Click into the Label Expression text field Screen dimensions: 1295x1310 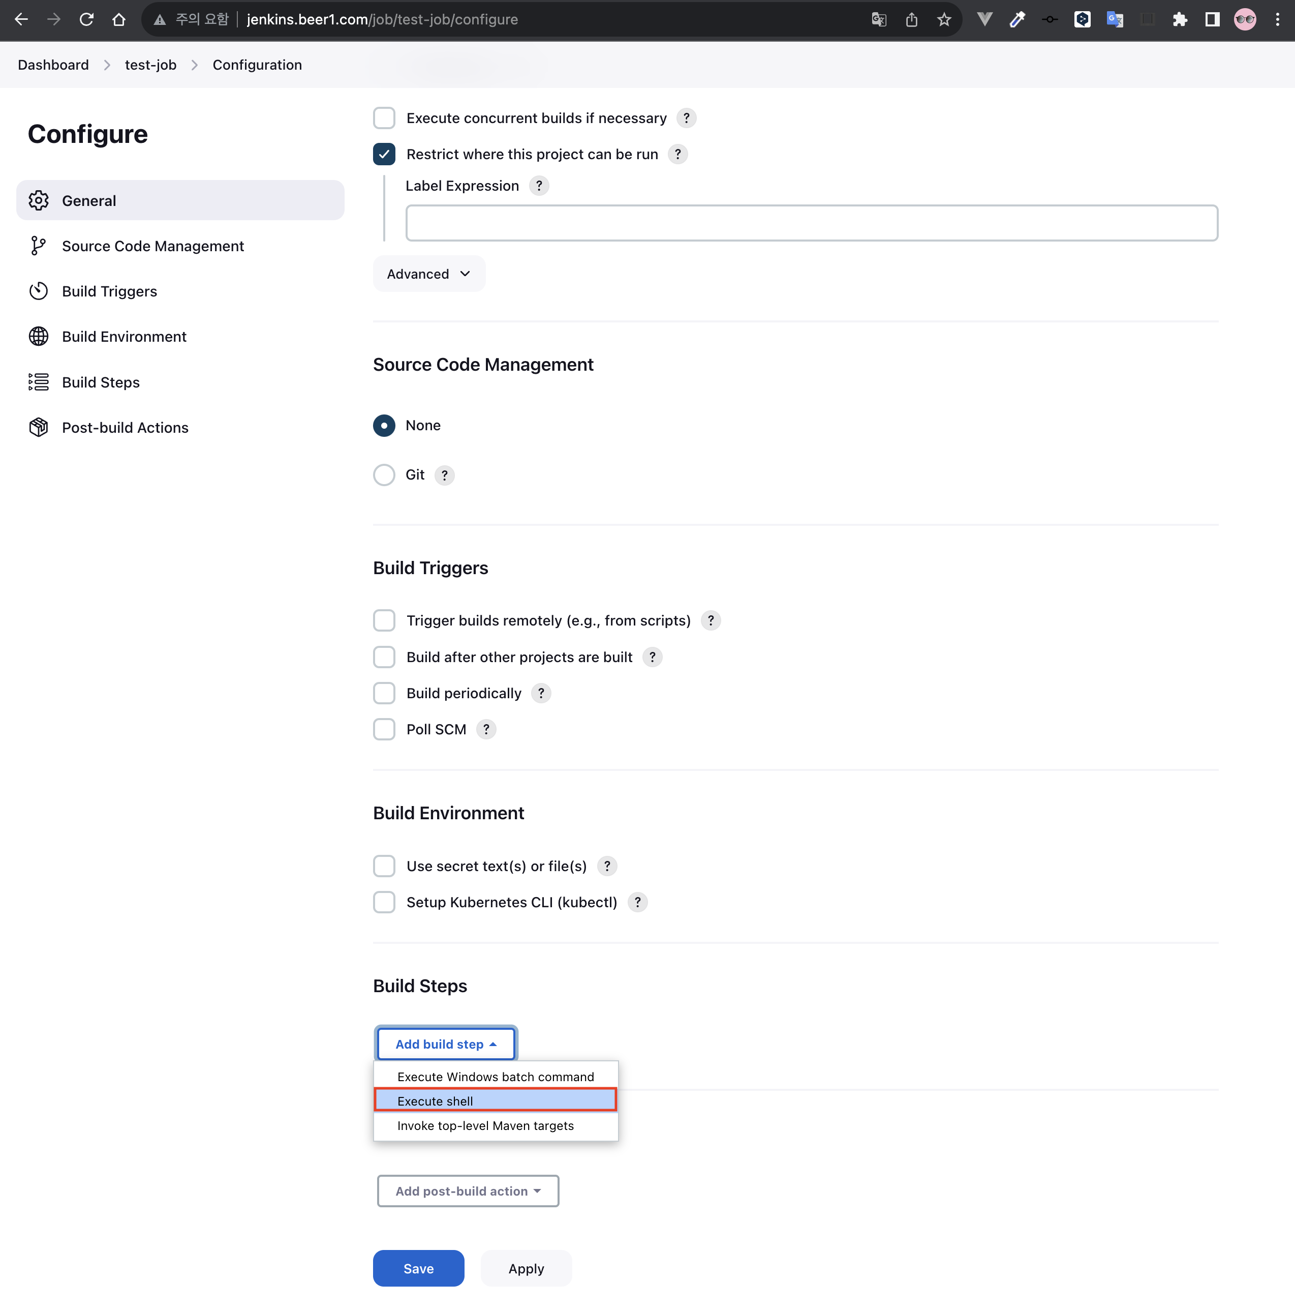click(x=811, y=223)
